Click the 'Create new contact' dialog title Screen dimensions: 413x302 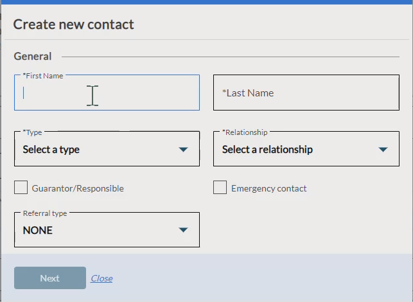click(x=73, y=25)
